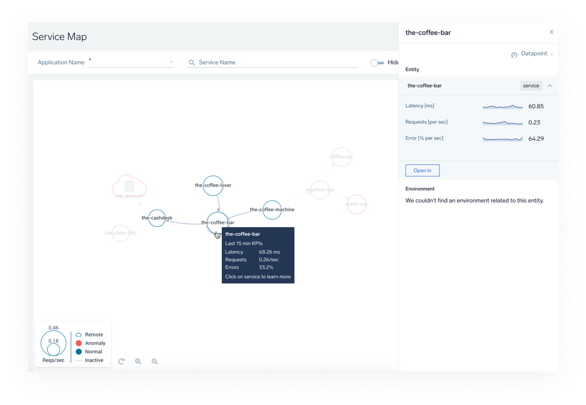Click the tooltip Latency 68.26 ms value

[269, 252]
